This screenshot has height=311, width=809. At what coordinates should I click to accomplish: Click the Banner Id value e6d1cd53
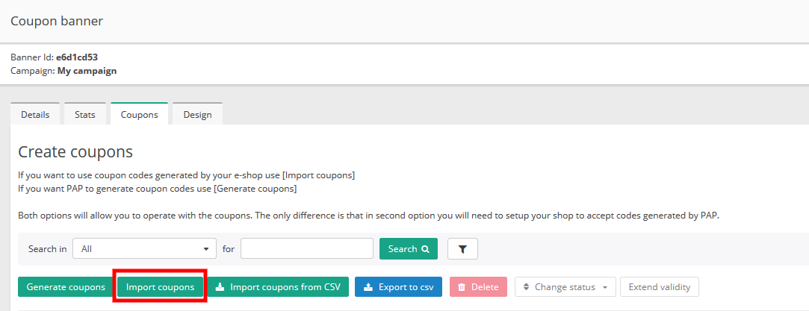click(77, 57)
